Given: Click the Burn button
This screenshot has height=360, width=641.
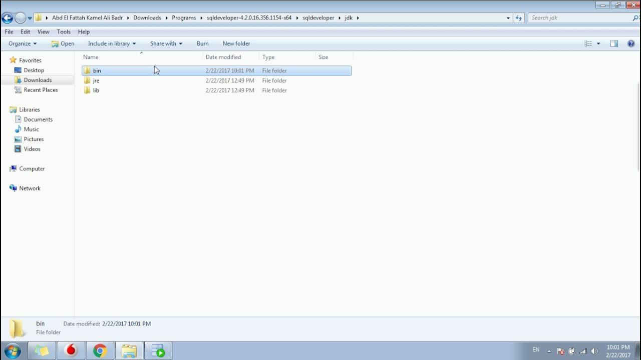Looking at the screenshot, I should pos(203,43).
